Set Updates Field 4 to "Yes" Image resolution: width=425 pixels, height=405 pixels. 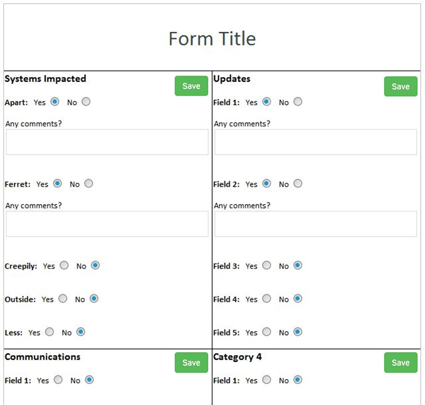(x=267, y=298)
